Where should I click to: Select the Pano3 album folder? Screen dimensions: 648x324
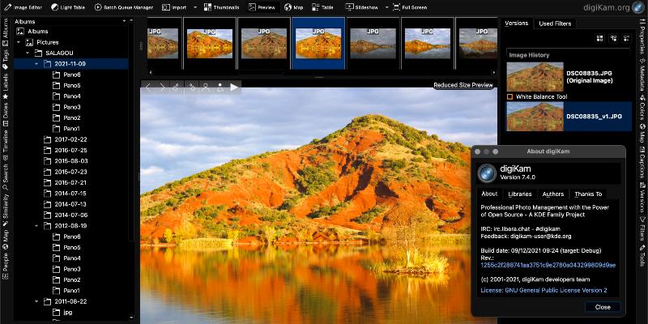(71, 106)
